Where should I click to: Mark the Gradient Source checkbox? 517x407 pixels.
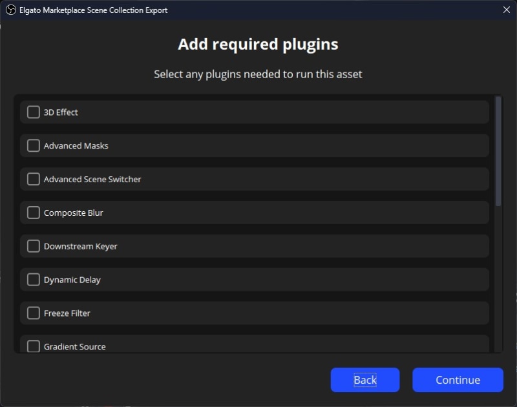(34, 346)
